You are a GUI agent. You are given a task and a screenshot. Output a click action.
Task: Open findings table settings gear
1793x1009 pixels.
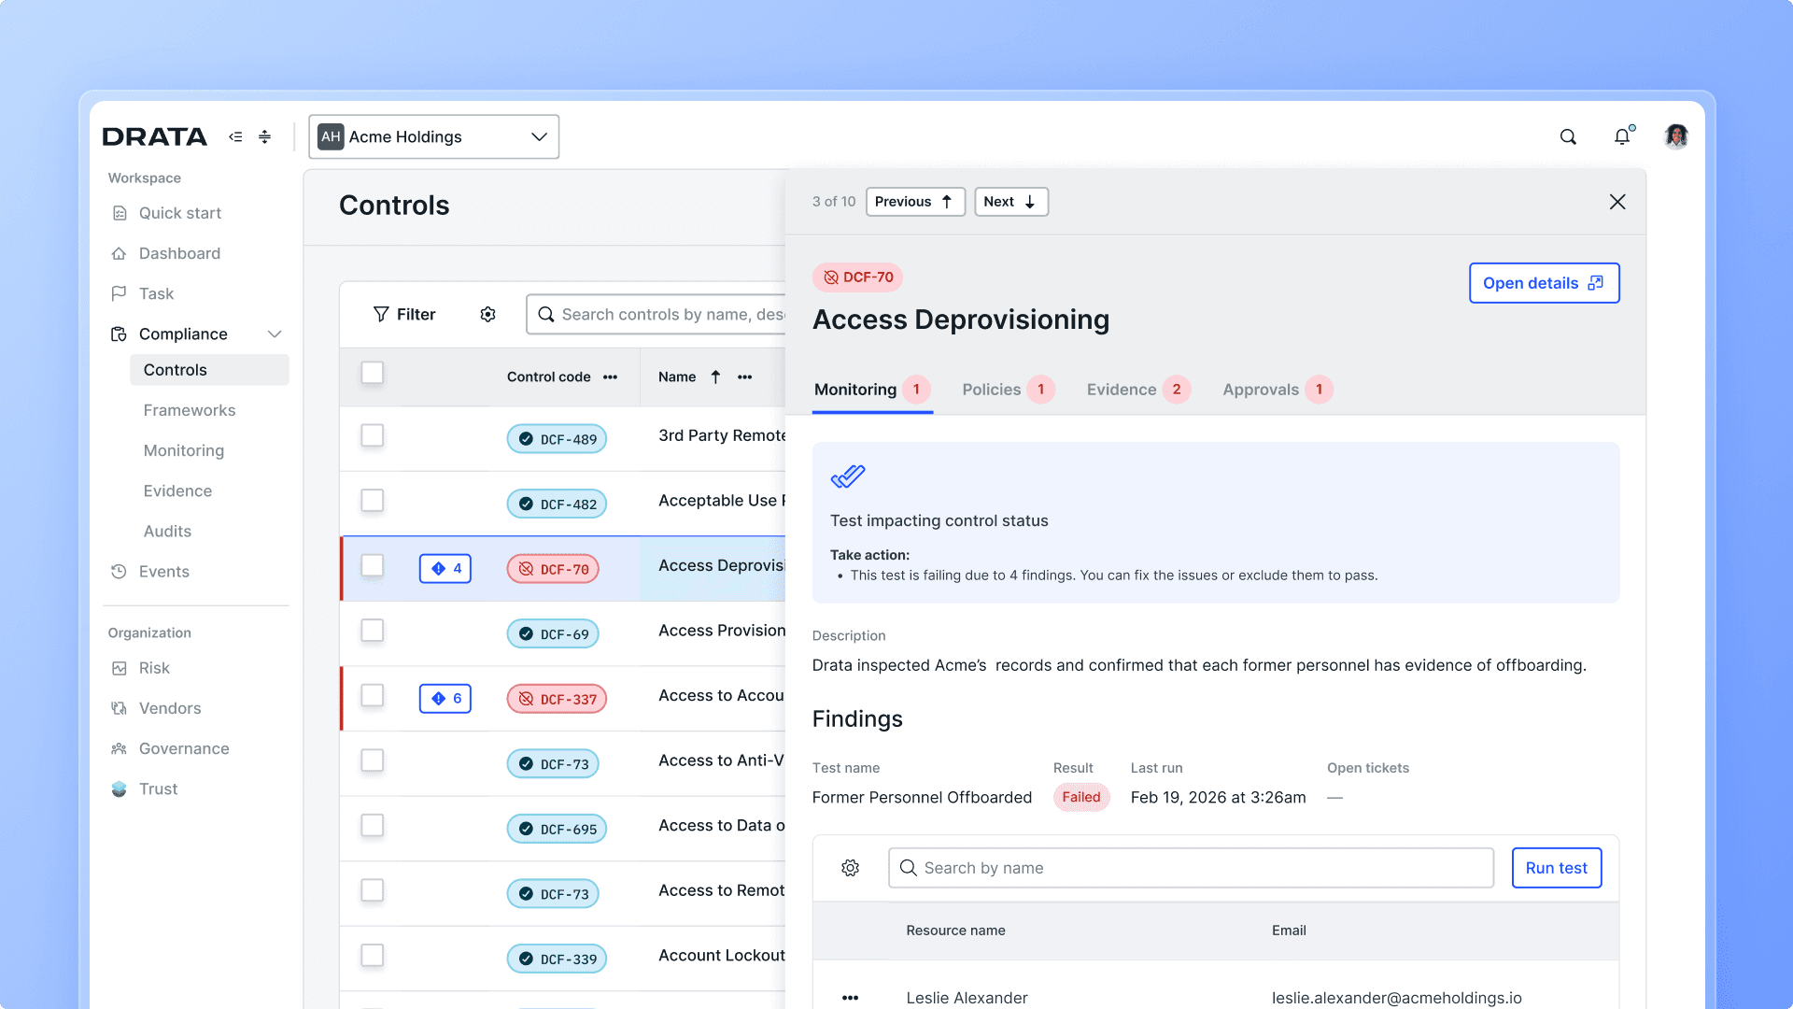pyautogui.click(x=850, y=868)
